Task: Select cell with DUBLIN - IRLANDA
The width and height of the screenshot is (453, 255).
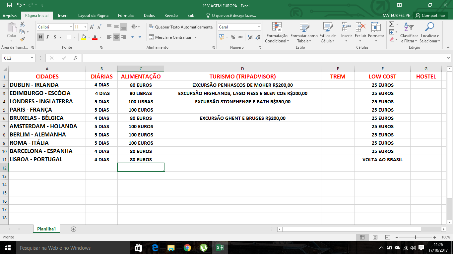Action: coord(47,85)
